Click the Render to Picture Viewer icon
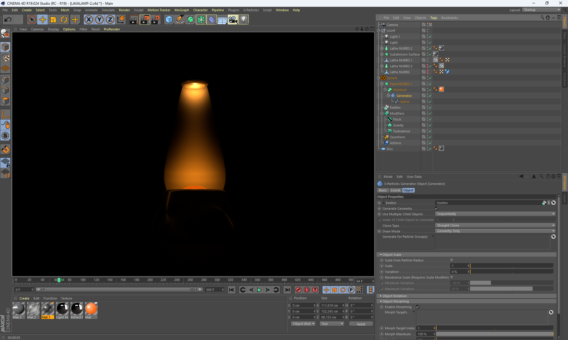The width and height of the screenshot is (568, 340). [145, 20]
